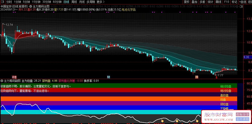Click the 标记 mark button
Viewport: 252px width, 124px height.
click(x=234, y=2)
